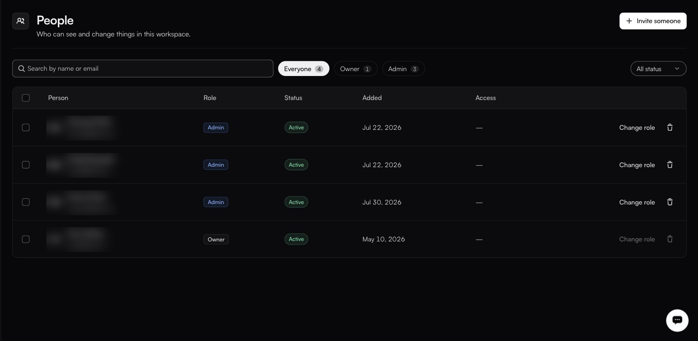This screenshot has height=341, width=698.
Task: Click the Role column header
Action: 210,98
